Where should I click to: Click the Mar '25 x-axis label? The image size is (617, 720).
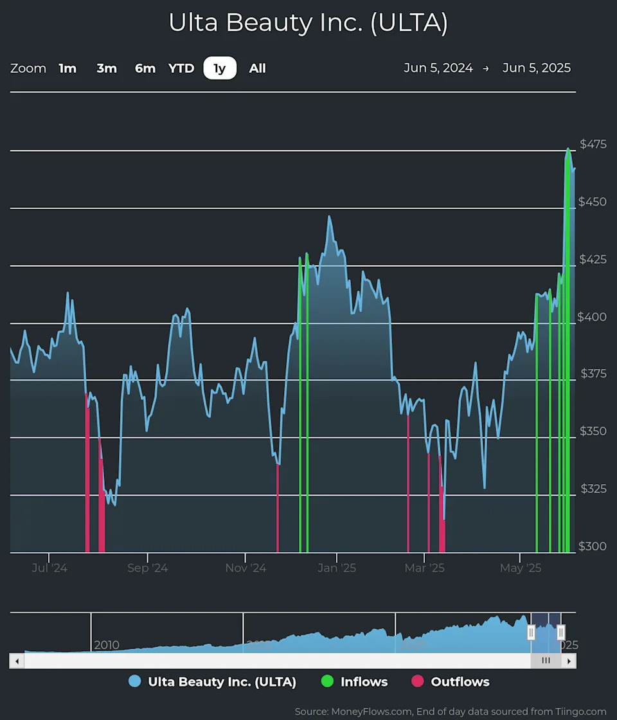click(425, 568)
